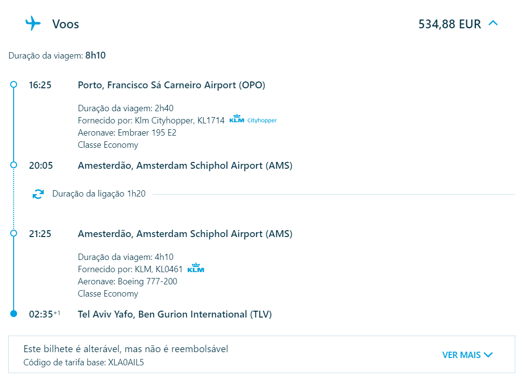Click the chevron next to VER MAIS
The width and height of the screenshot is (525, 378).
coord(488,355)
